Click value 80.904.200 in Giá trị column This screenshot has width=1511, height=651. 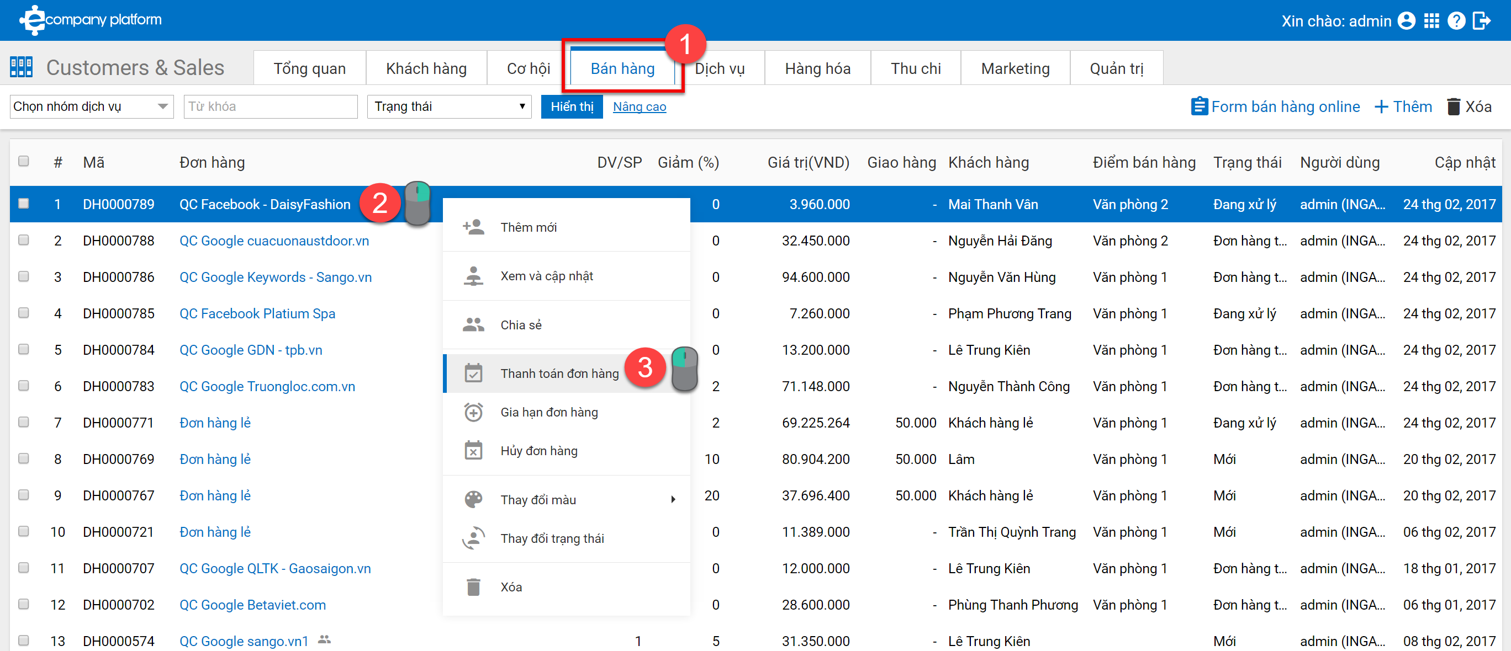pyautogui.click(x=815, y=459)
